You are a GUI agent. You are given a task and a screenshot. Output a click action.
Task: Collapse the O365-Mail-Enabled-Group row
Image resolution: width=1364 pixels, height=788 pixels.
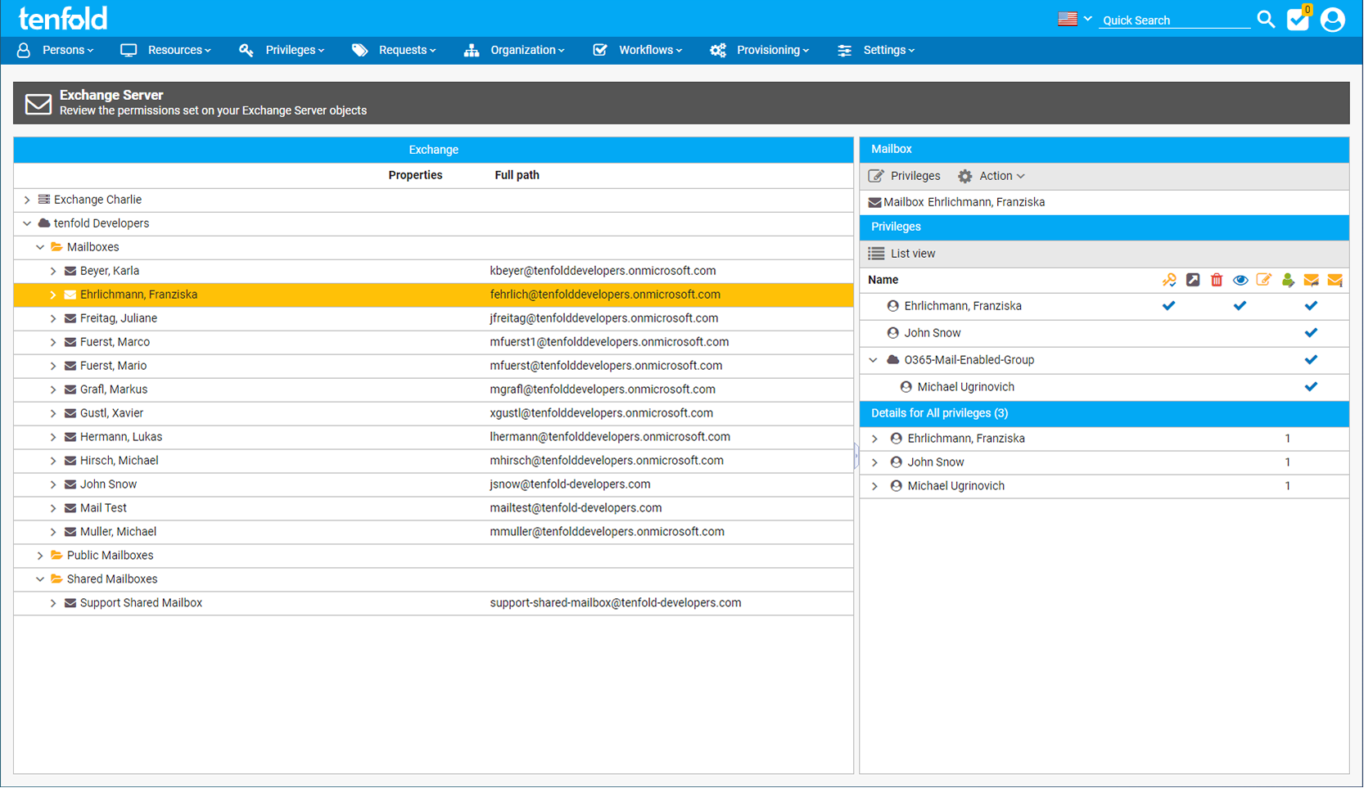coord(874,360)
